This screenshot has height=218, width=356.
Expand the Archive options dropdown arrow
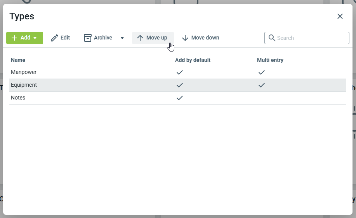click(x=122, y=38)
